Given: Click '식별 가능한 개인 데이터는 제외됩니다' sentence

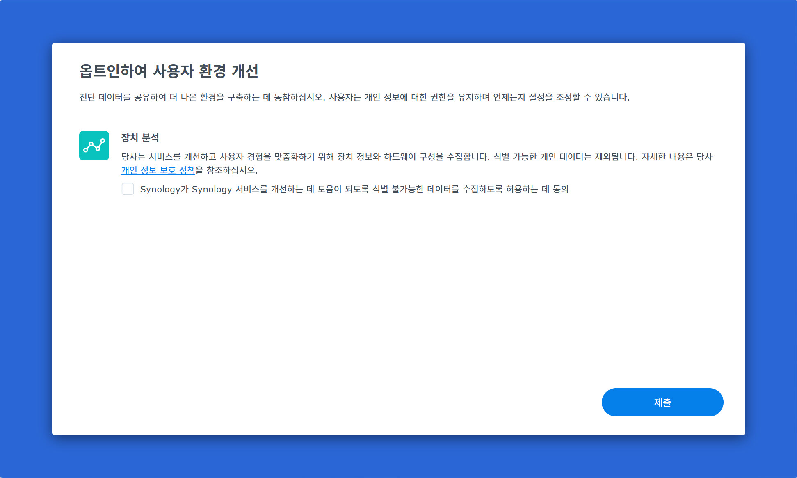Looking at the screenshot, I should (x=565, y=157).
